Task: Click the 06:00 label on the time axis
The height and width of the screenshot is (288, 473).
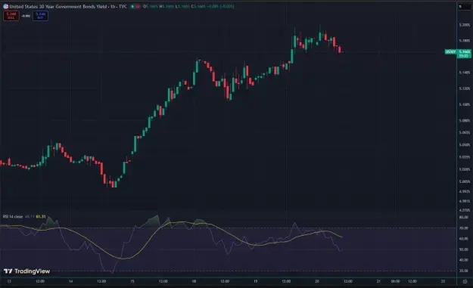Action: 396,281
